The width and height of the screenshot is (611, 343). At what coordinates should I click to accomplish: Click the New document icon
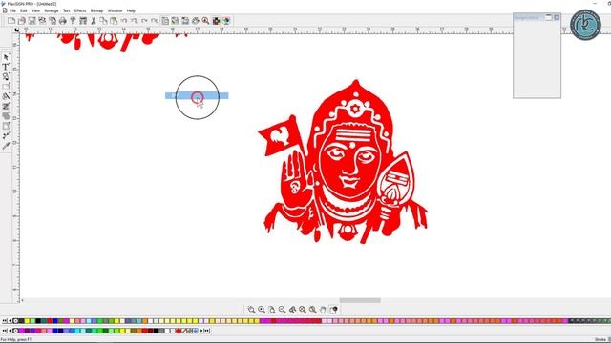click(11, 21)
